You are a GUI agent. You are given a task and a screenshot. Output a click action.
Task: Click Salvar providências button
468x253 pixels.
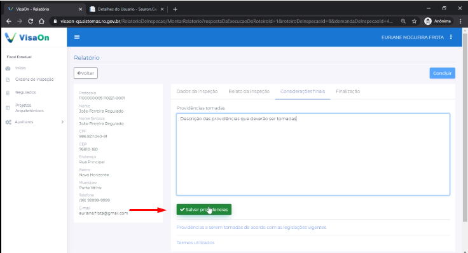tap(204, 209)
